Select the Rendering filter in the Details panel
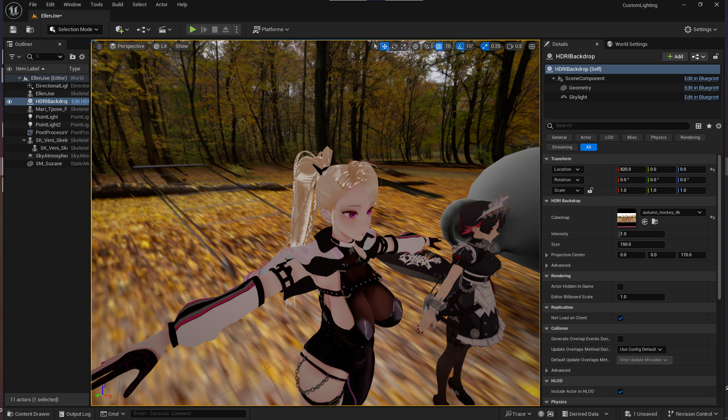Image resolution: width=728 pixels, height=420 pixels. point(690,138)
